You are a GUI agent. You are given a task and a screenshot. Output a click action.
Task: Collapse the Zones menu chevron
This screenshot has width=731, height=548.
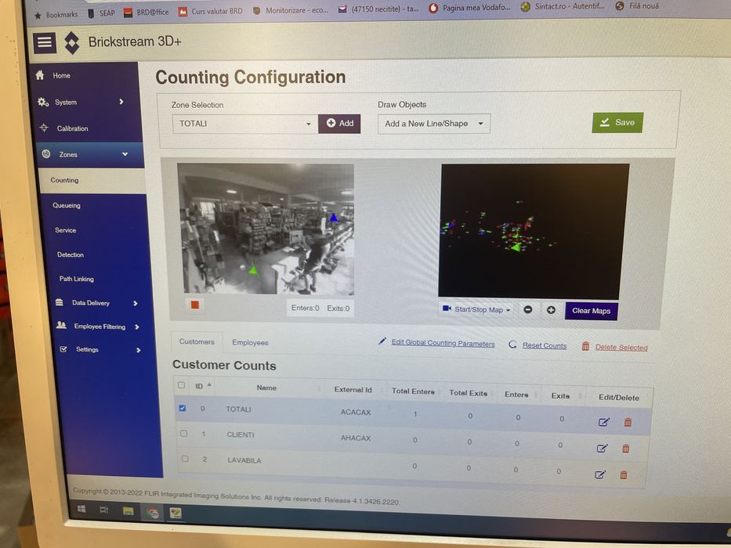(125, 154)
